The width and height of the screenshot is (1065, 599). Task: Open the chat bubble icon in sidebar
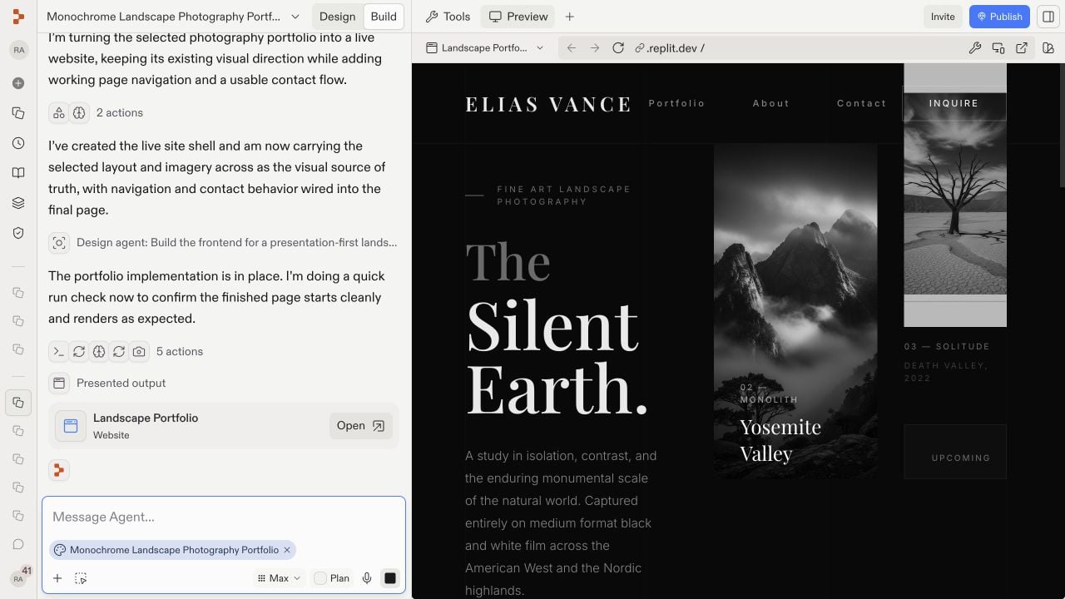pyautogui.click(x=18, y=544)
